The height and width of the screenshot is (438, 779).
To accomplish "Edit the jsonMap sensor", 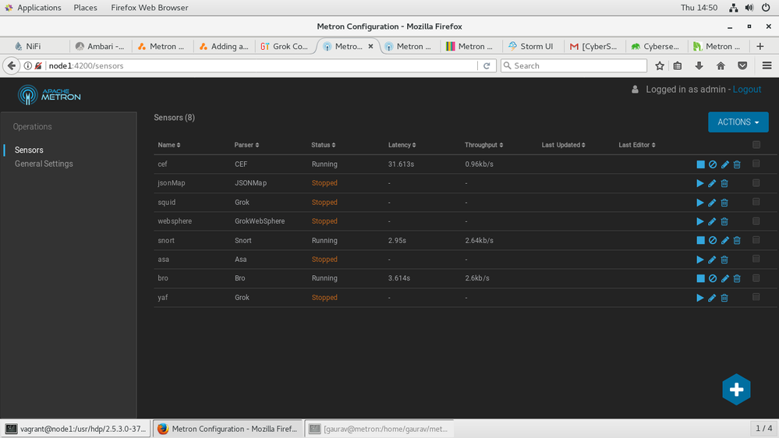I will 712,183.
